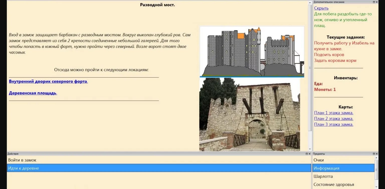Choose the Войти в замок action
The image size is (385, 189).
pyautogui.click(x=22, y=160)
